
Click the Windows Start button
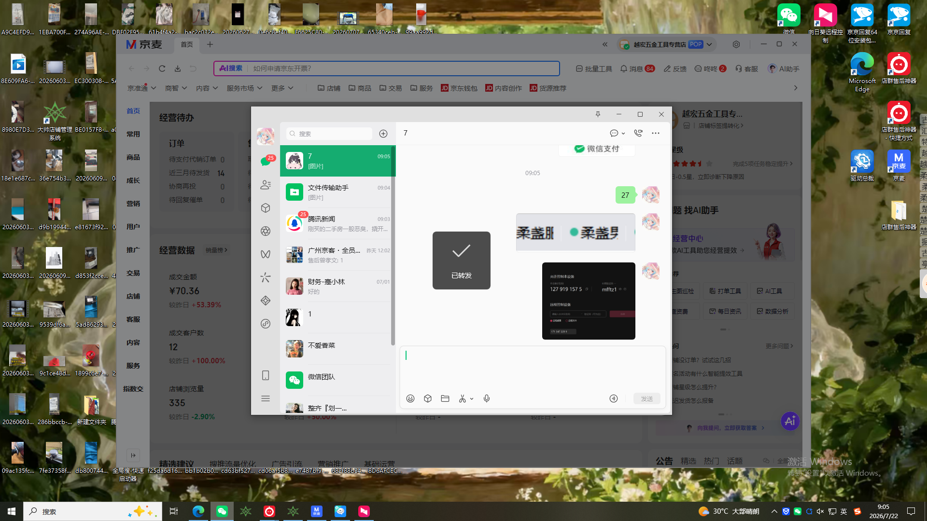tap(12, 511)
